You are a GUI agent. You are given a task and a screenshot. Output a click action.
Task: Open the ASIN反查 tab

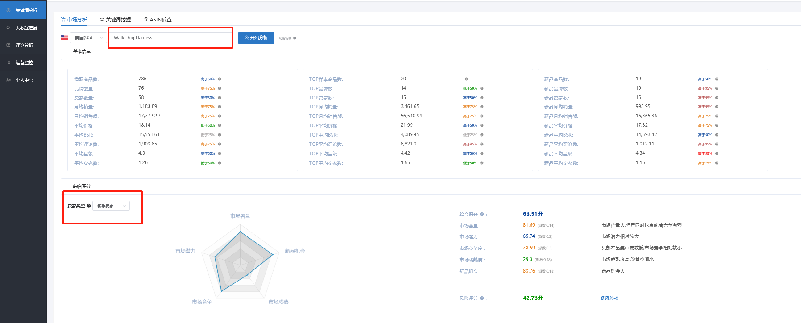tap(158, 20)
